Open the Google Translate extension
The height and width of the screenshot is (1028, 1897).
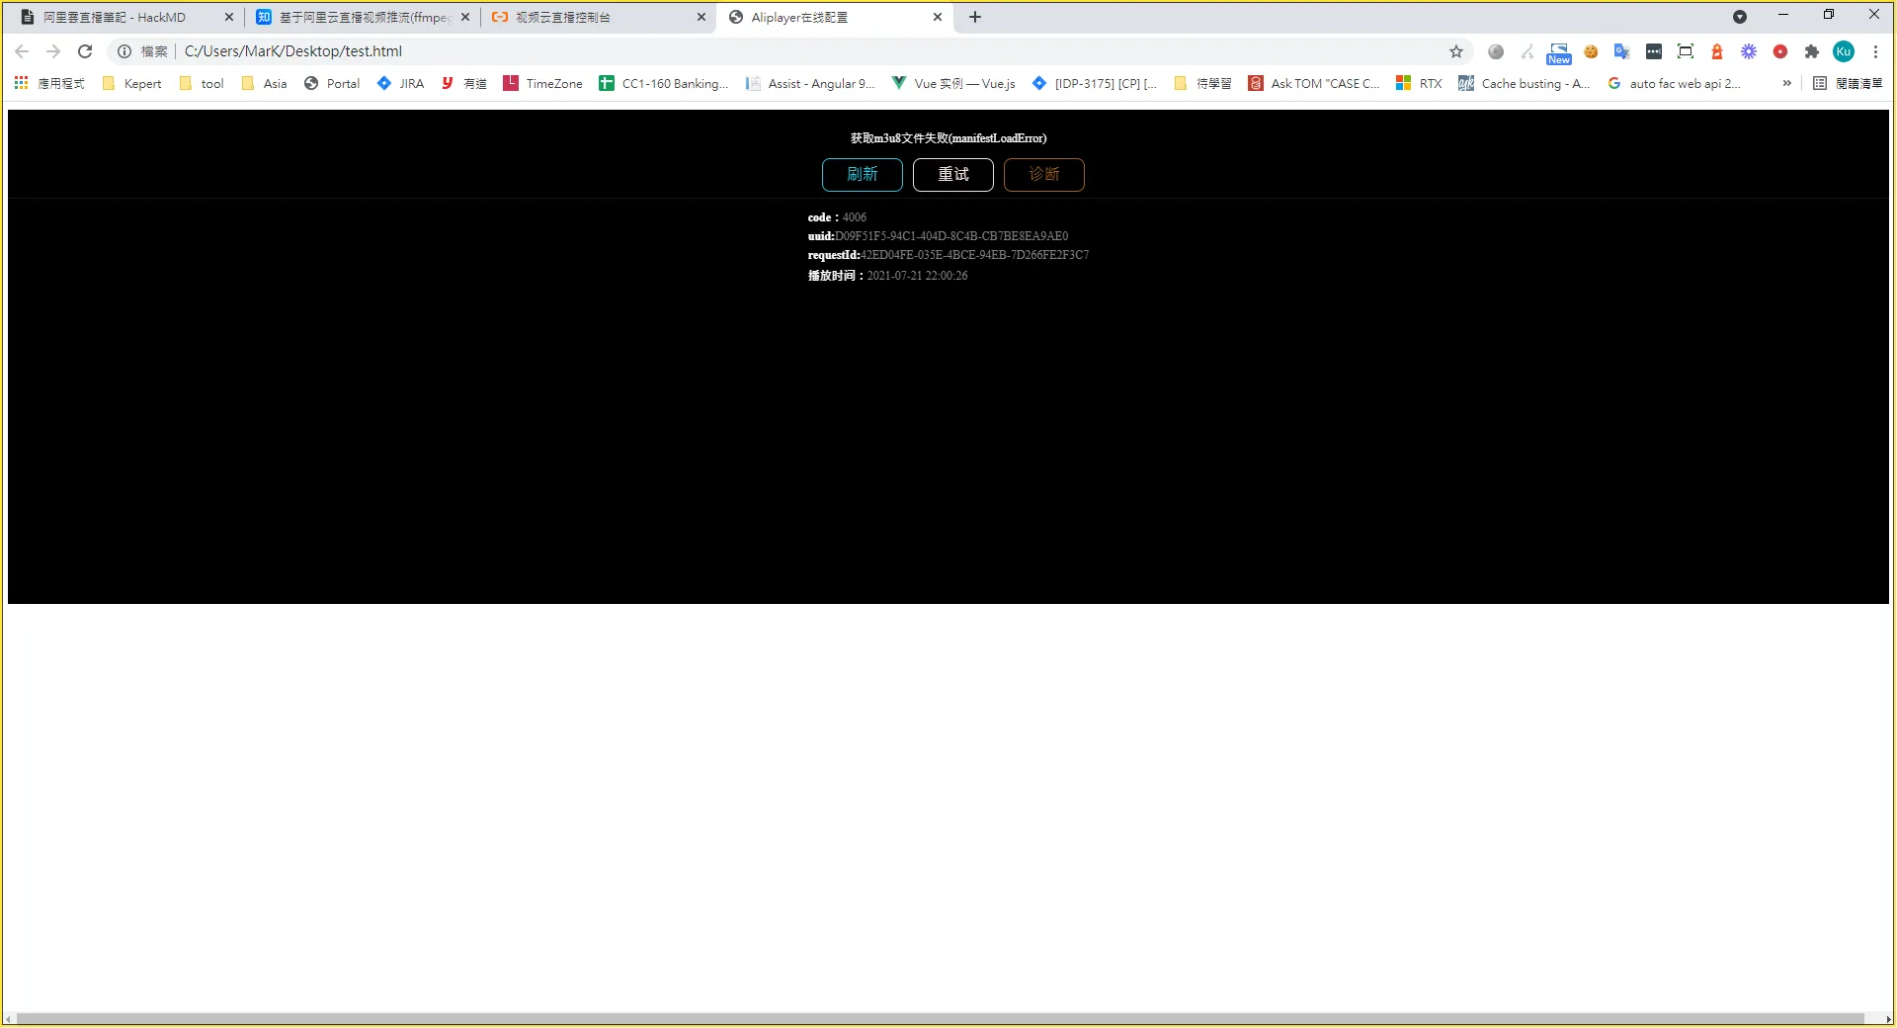[x=1621, y=51]
